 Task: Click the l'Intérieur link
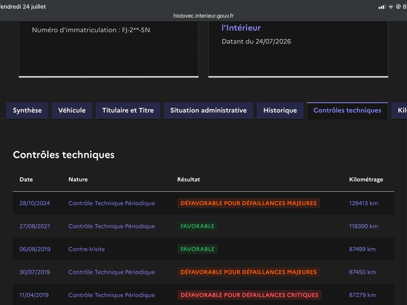241,28
